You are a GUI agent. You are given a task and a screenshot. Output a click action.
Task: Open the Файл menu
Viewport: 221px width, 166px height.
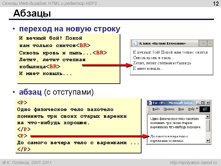click(156, 109)
